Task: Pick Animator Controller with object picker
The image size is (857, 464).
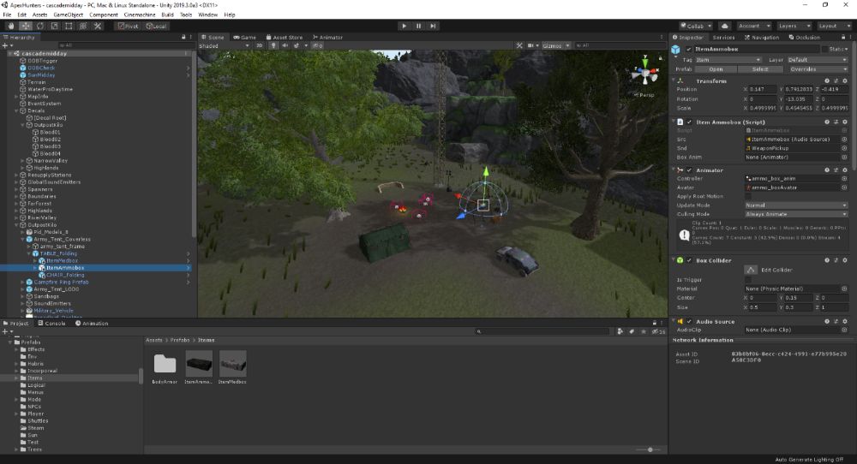Action: [x=844, y=179]
